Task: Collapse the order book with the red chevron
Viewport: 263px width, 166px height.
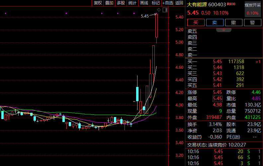Action: (x=223, y=30)
